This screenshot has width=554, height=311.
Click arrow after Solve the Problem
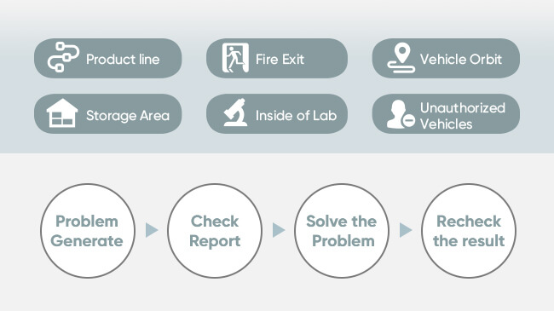tap(406, 230)
